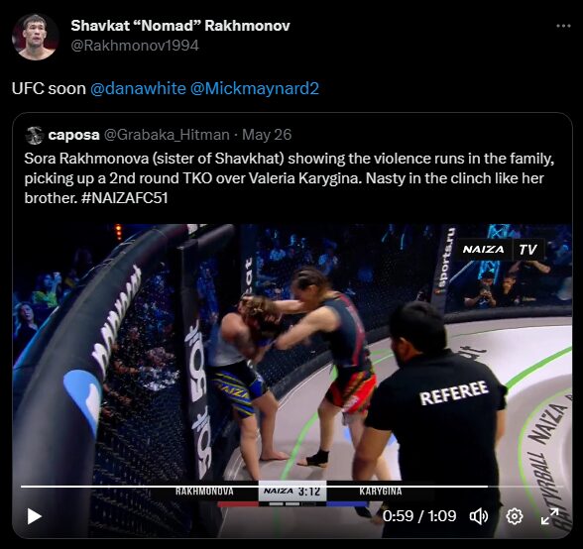Image resolution: width=583 pixels, height=549 pixels.
Task: Click the @danawhite mention
Action: (138, 88)
